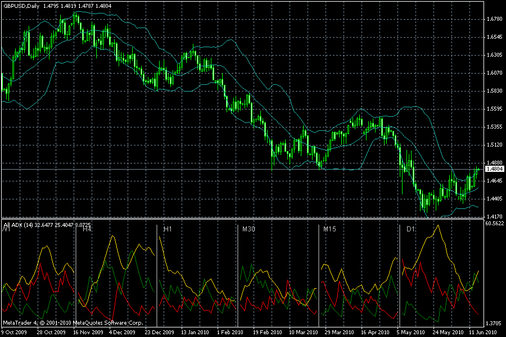Select the 4 Dec 2009 date label
Viewport: 506px width, 337px height.
[x=122, y=332]
